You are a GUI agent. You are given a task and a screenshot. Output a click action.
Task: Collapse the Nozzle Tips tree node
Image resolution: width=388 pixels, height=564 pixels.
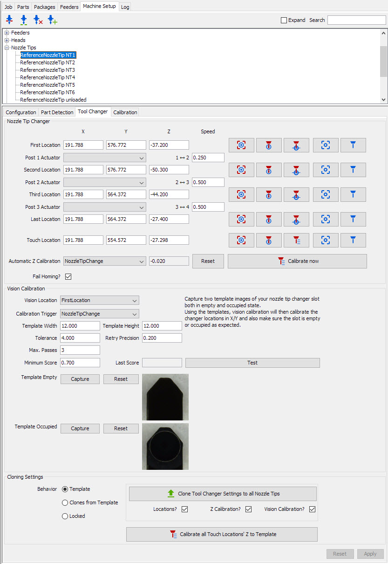[7, 48]
